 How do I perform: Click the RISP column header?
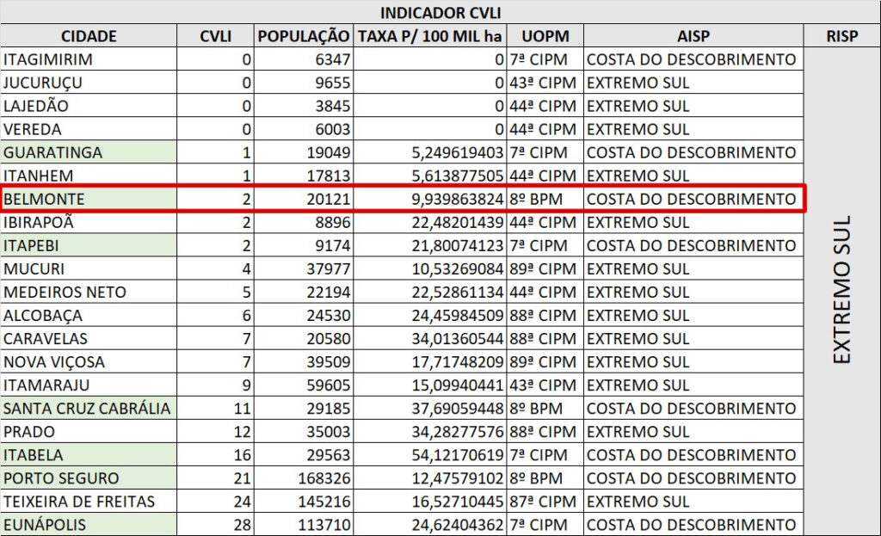point(841,36)
